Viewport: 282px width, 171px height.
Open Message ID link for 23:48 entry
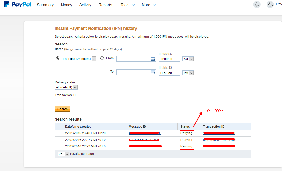[145, 133]
